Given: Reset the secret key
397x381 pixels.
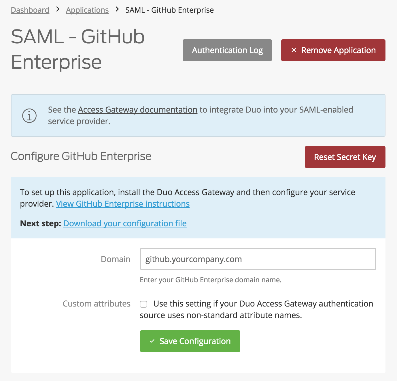Looking at the screenshot, I should click(345, 157).
